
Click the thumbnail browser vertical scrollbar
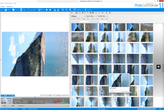coord(163,65)
